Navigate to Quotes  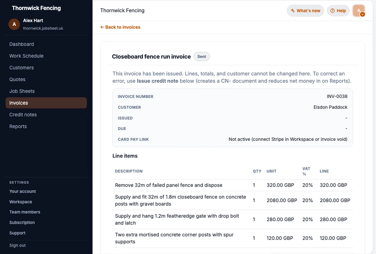coord(17,79)
